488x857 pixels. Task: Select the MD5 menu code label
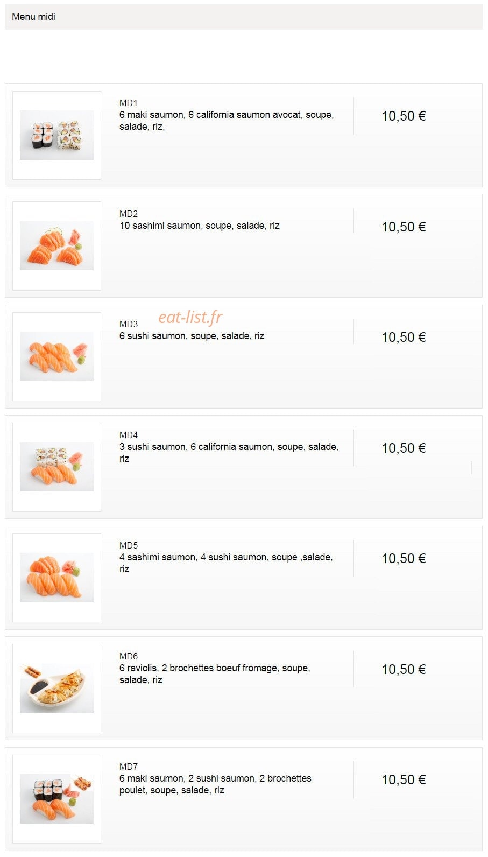129,545
